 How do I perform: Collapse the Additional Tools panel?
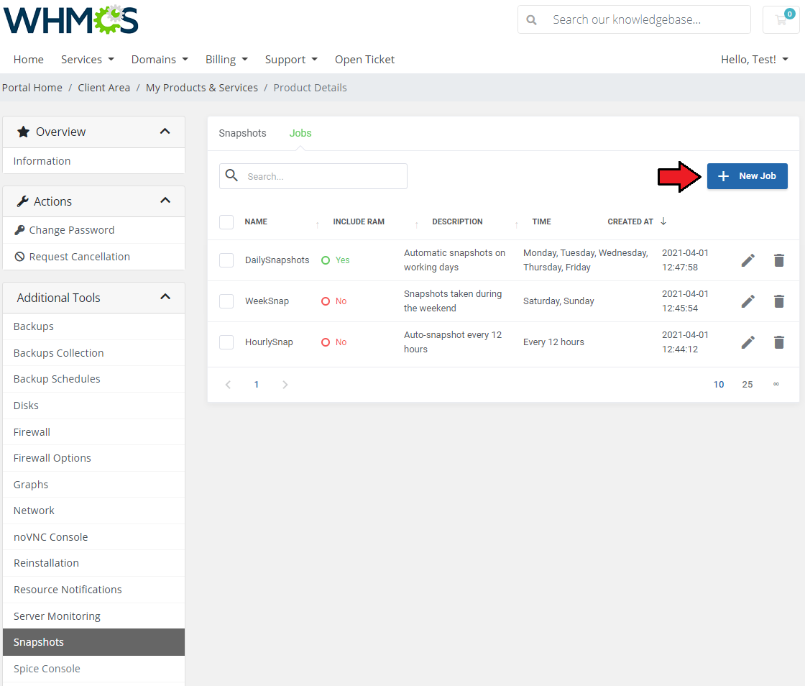[x=165, y=297]
